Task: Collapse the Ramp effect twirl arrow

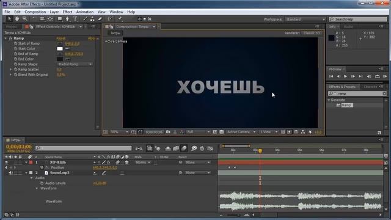Action: click(x=5, y=38)
